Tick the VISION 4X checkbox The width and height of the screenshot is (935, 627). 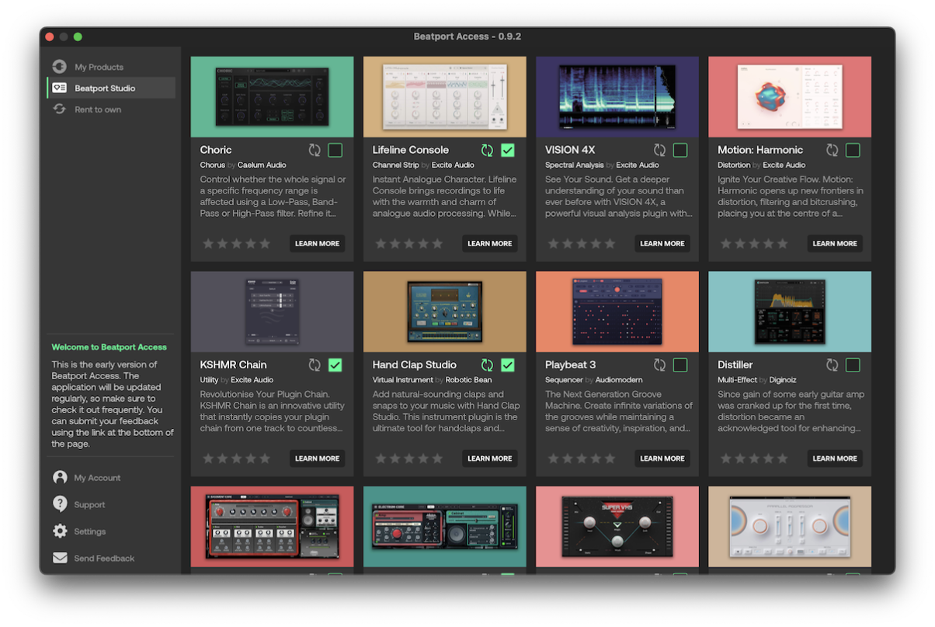[680, 150]
